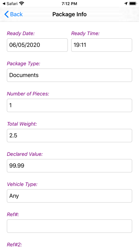Viewport: 139px width, 247px height.
Task: Tap the Ref#2 label
Action: click(x=15, y=245)
